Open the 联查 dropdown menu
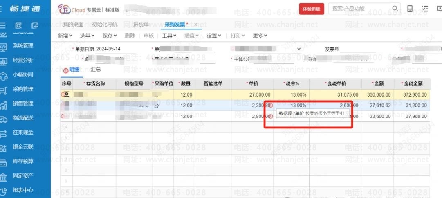The height and width of the screenshot is (198, 442). point(192,36)
